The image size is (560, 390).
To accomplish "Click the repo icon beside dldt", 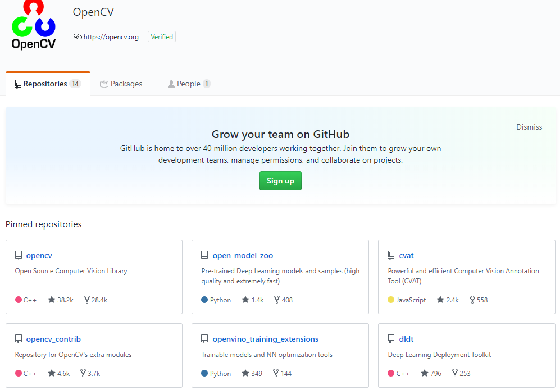I will pyautogui.click(x=391, y=338).
